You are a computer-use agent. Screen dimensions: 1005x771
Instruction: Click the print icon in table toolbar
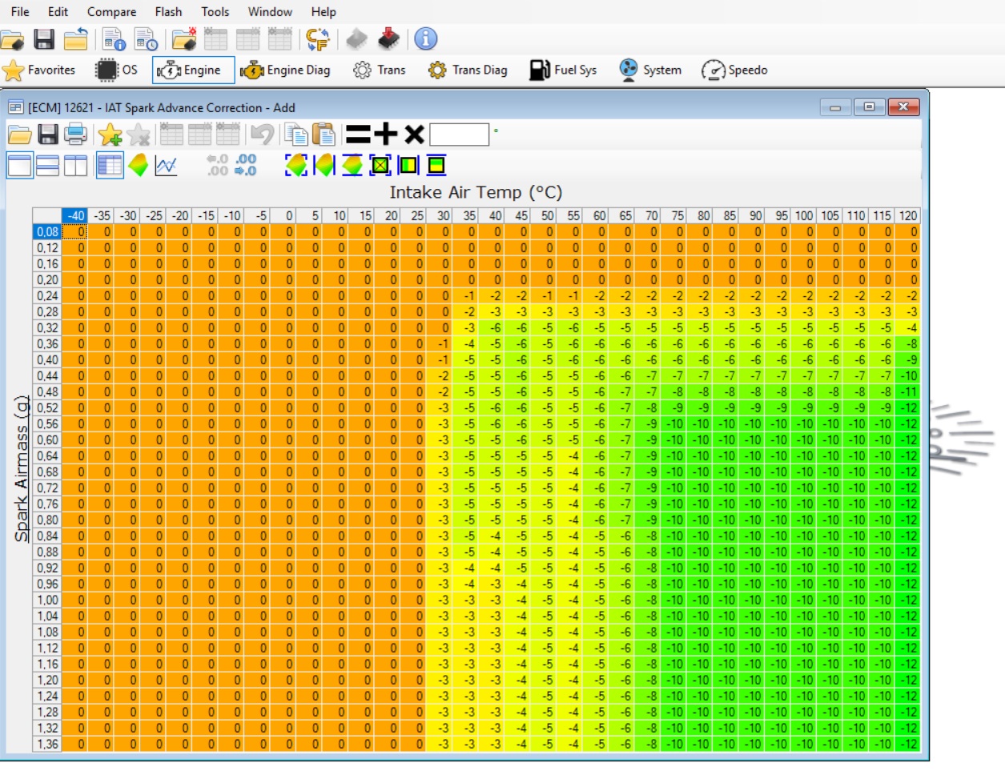76,134
